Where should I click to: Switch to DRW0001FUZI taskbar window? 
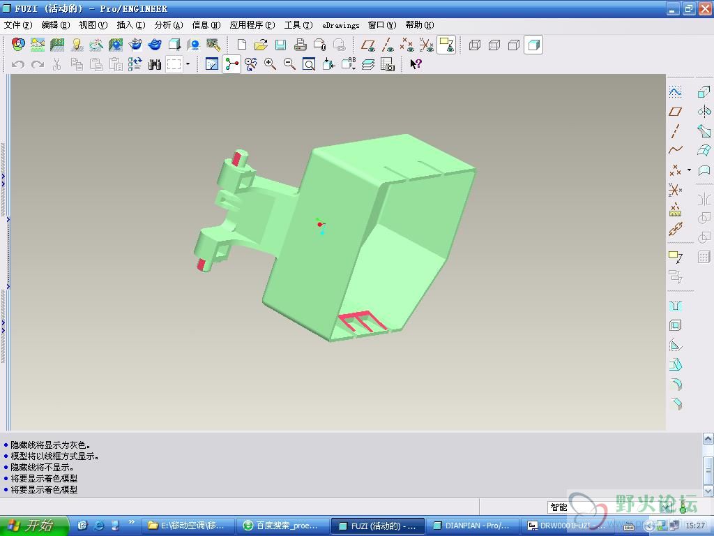pos(566,526)
